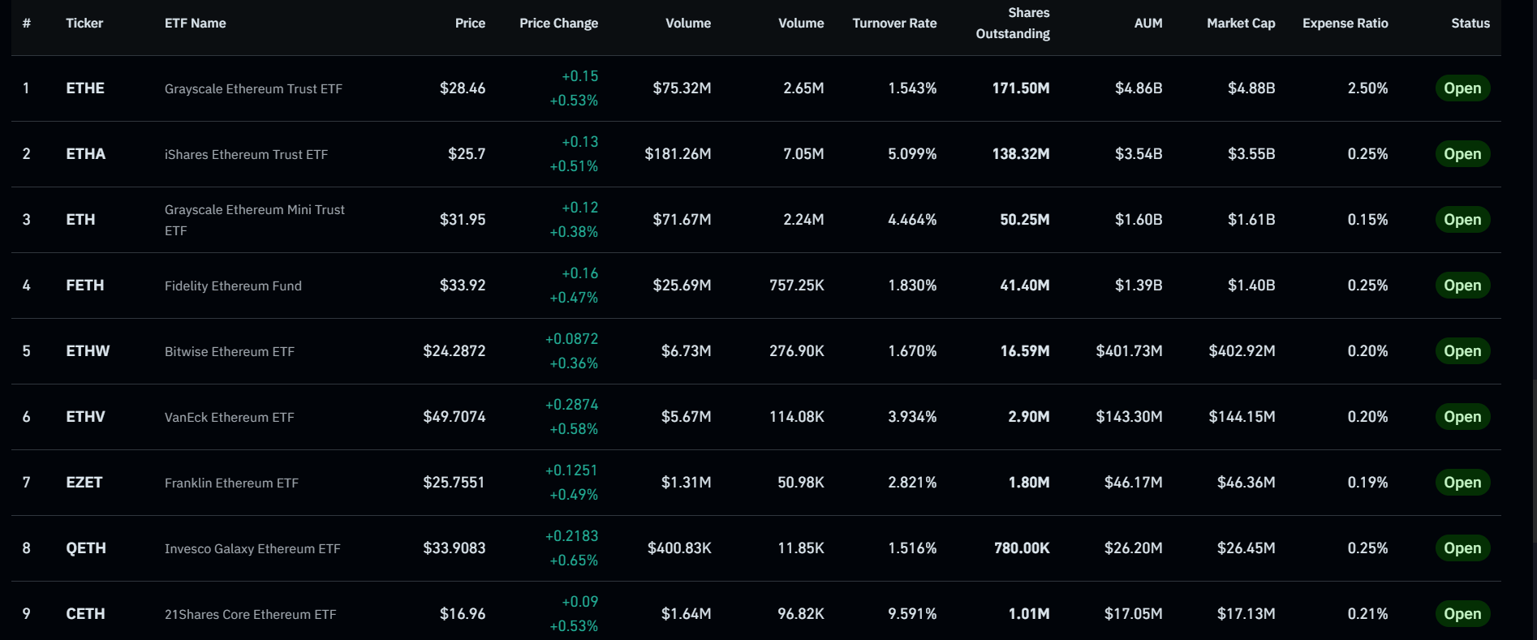Click the $401.73M AUM value
This screenshot has width=1537, height=640.
point(1129,351)
